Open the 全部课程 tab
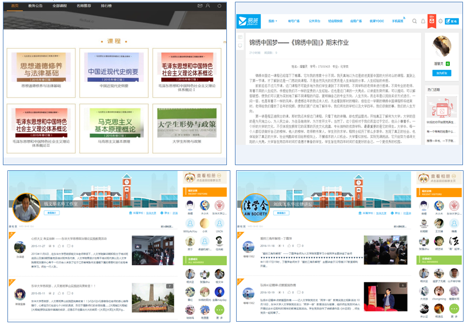This screenshot has height=324, width=467. [59, 6]
